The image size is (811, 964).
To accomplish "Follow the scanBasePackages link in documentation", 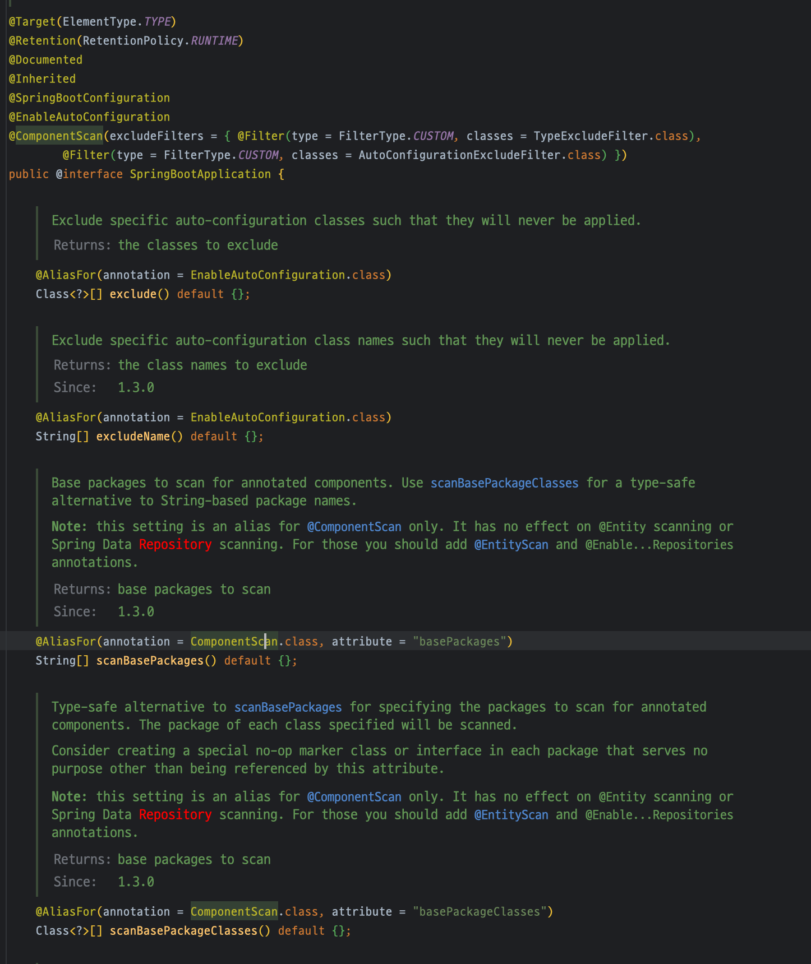I will tap(288, 707).
